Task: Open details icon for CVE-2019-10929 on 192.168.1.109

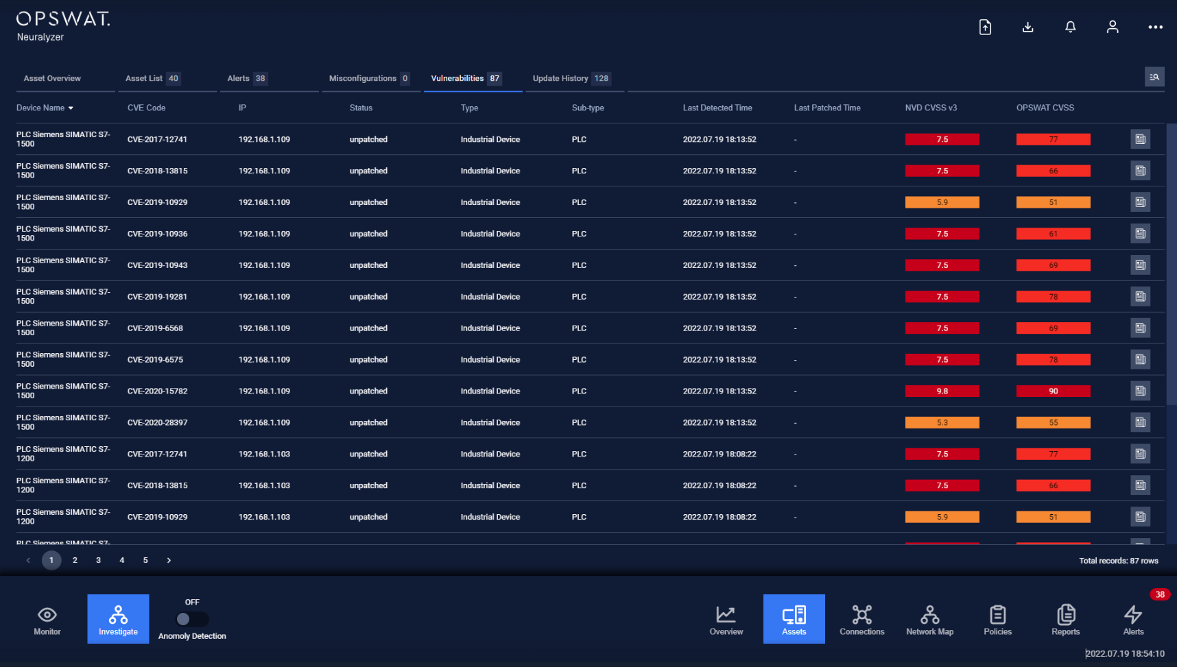Action: click(1140, 202)
